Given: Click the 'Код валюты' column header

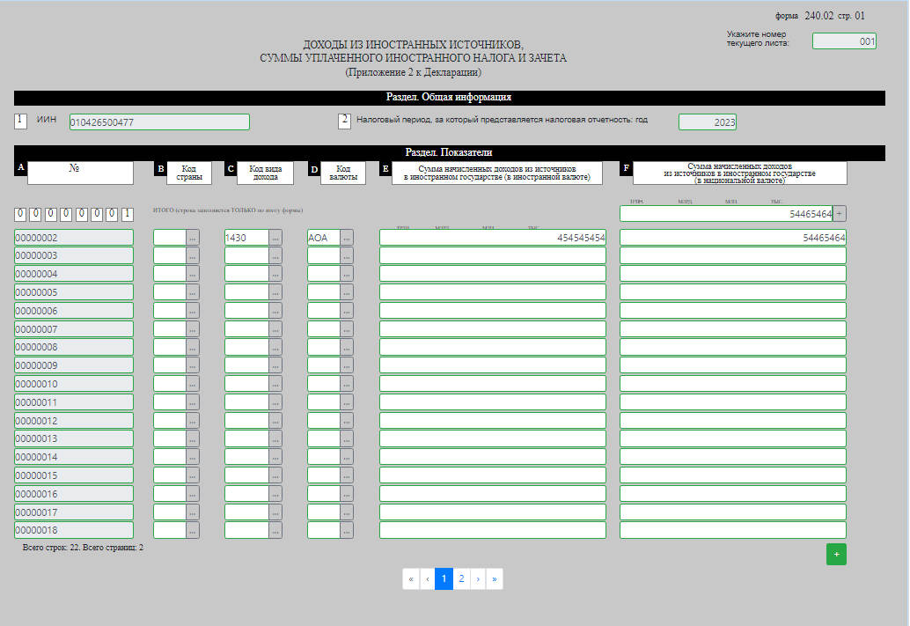Looking at the screenshot, I should point(343,173).
